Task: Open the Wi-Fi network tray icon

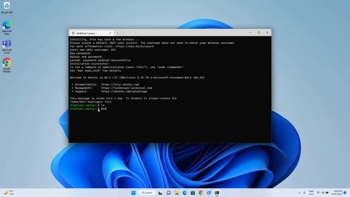Action: [318, 193]
